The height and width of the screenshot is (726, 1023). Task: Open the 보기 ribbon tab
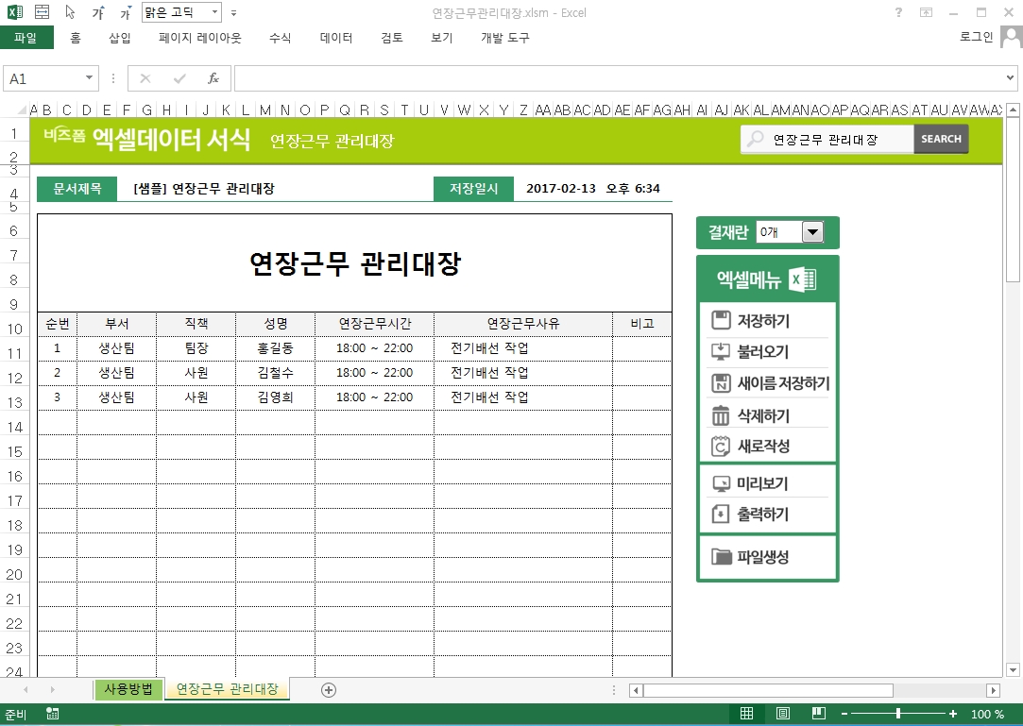click(442, 38)
